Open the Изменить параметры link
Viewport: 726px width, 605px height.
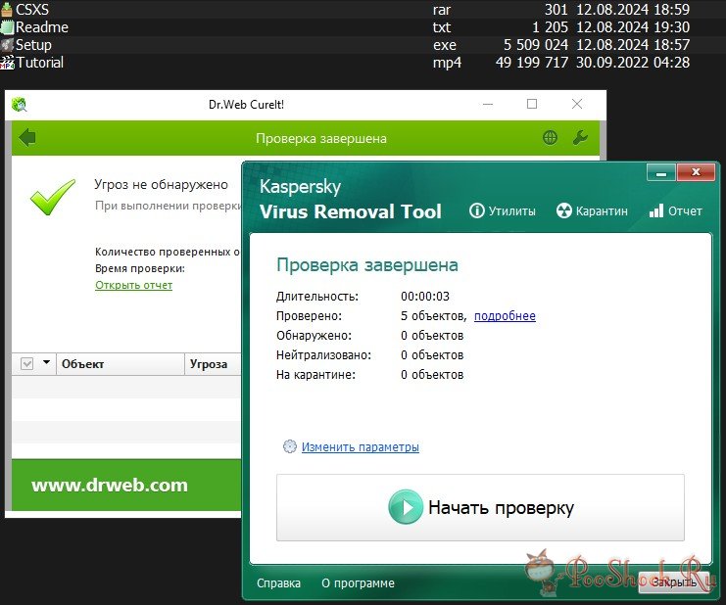[x=361, y=446]
